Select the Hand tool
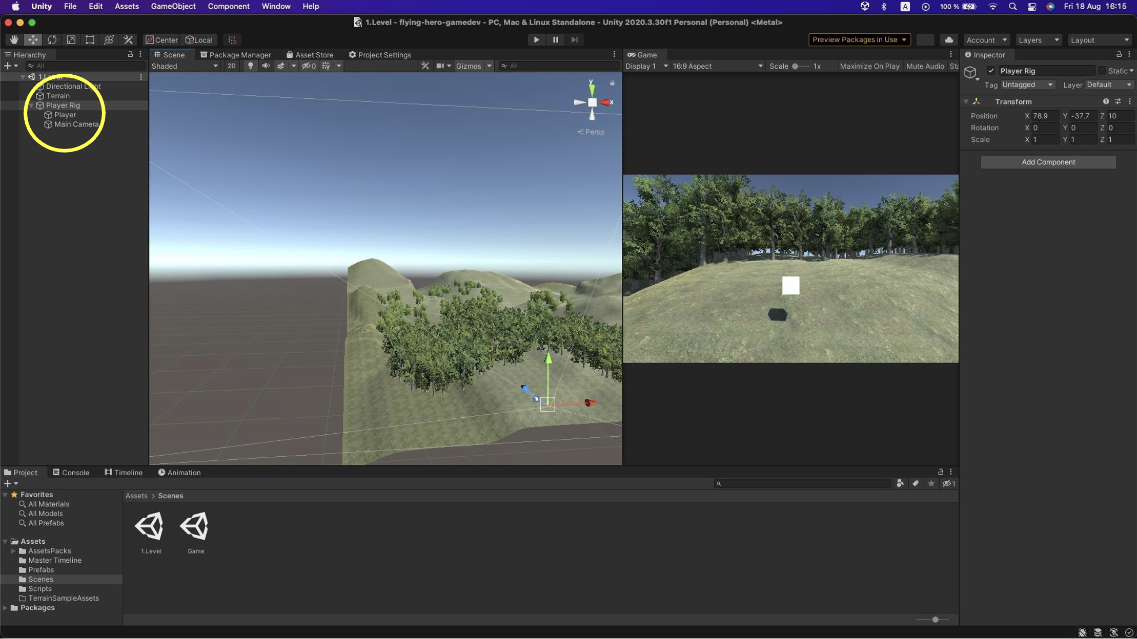Screen dimensions: 1137x639 14,39
